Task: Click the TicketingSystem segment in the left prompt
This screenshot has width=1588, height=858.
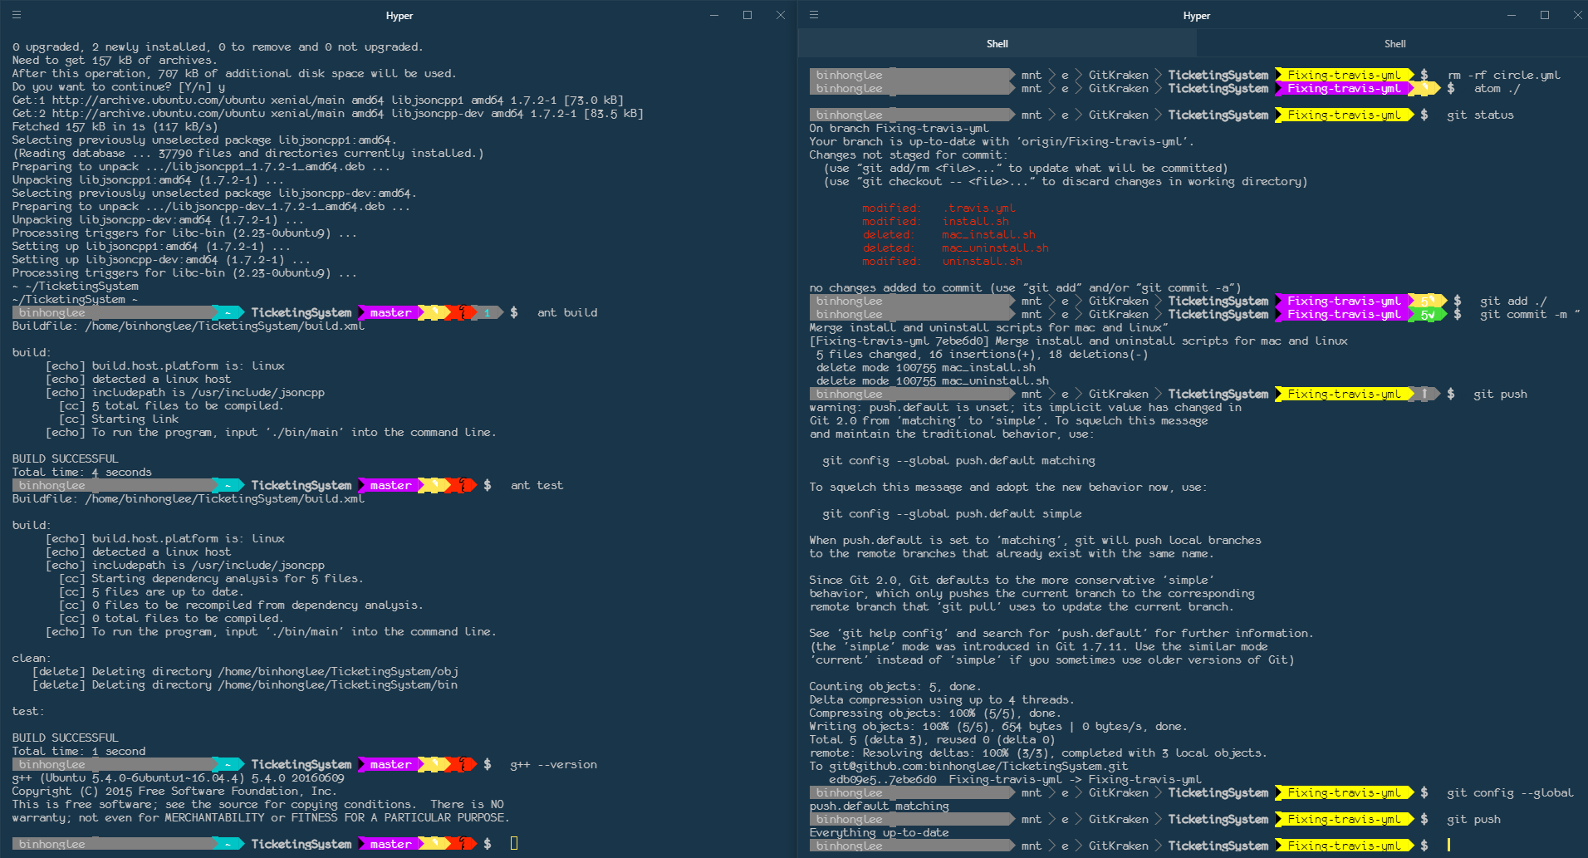Action: (x=302, y=312)
